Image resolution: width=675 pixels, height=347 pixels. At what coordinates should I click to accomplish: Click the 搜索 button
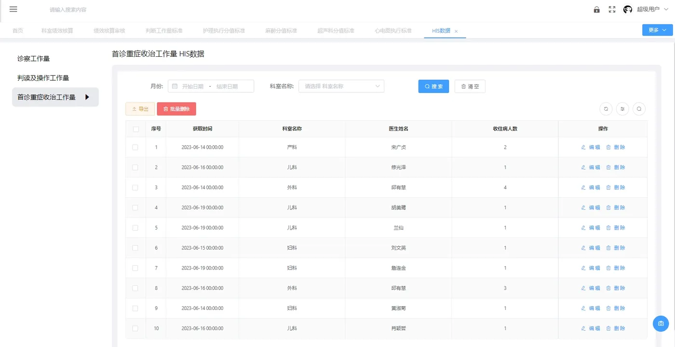click(x=433, y=86)
